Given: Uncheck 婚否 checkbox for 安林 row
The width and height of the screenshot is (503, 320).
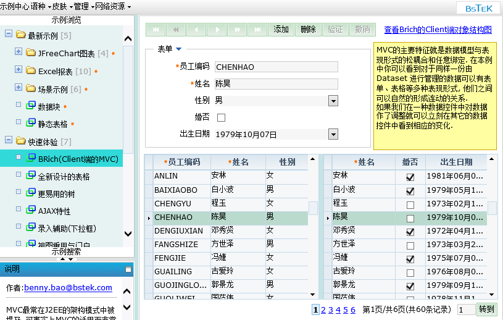Looking at the screenshot, I should 410,177.
